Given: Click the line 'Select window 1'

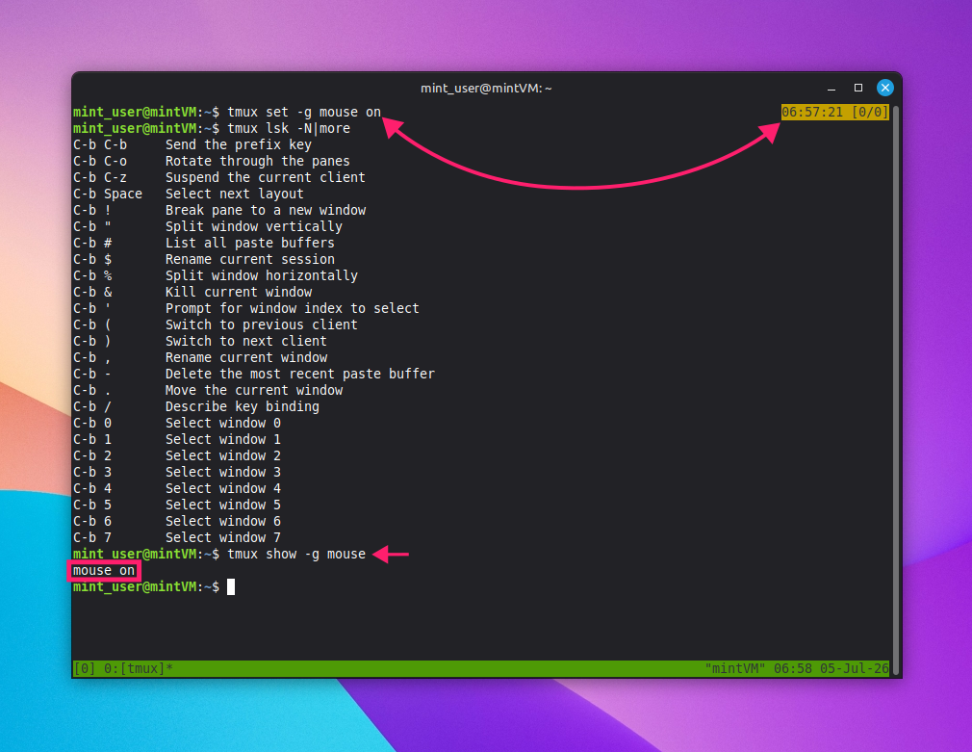Looking at the screenshot, I should (222, 439).
